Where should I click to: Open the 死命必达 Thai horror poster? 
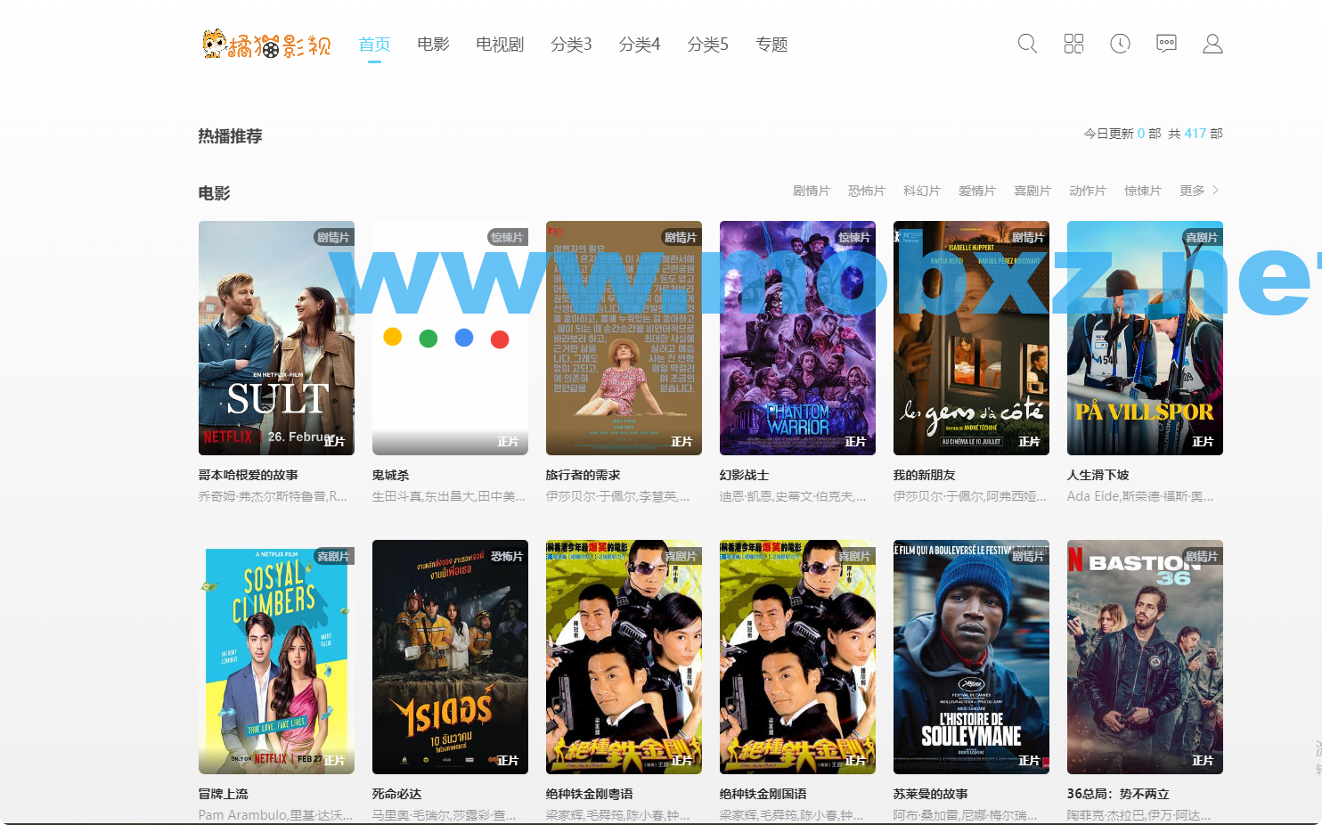(x=450, y=657)
